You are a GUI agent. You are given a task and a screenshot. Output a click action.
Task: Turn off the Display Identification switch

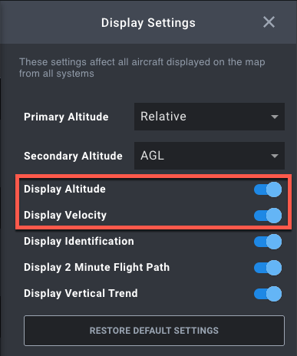point(268,242)
